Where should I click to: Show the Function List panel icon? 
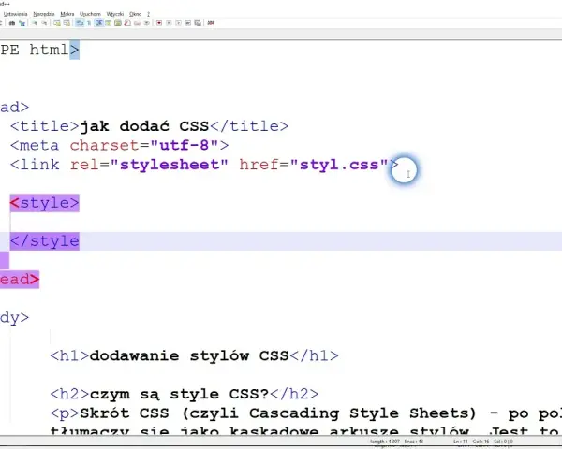click(x=127, y=22)
